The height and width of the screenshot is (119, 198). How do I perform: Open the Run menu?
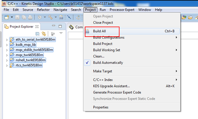pyautogui.click(x=103, y=10)
